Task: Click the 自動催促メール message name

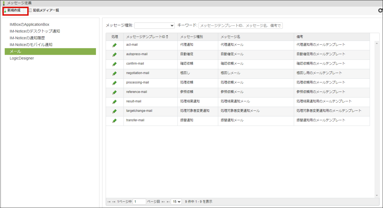Action: point(232,54)
